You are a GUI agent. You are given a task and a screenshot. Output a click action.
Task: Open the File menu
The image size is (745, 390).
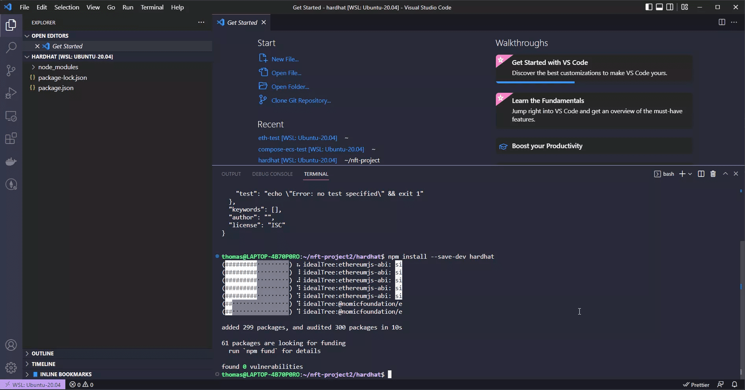click(x=24, y=7)
